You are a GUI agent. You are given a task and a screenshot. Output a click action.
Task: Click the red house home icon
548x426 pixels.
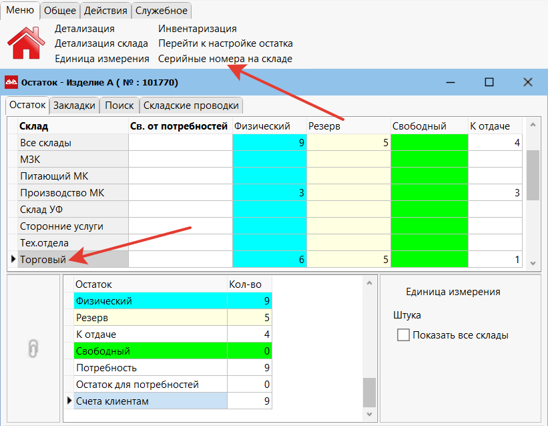click(x=26, y=43)
